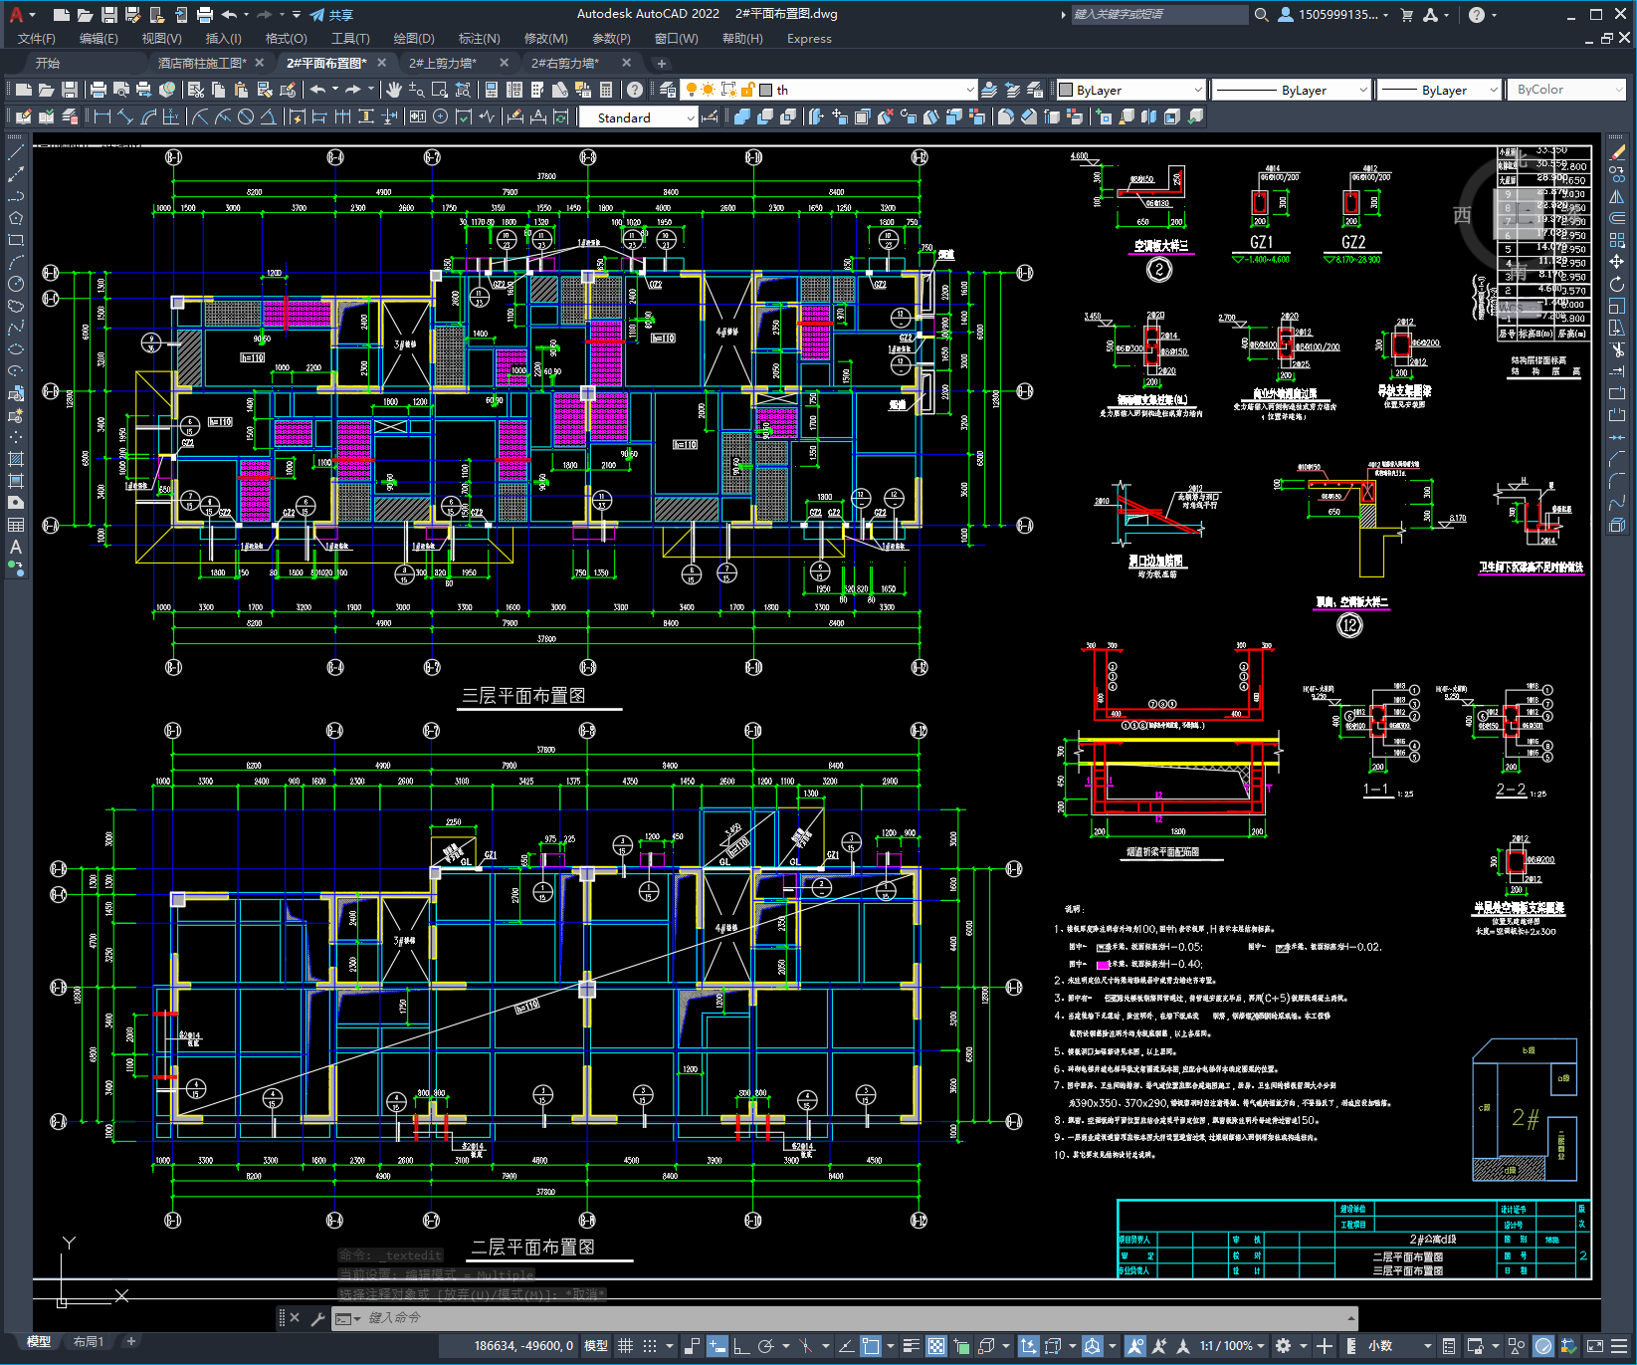Expand the command line history arrow
1637x1365 pixels.
click(x=1350, y=1317)
